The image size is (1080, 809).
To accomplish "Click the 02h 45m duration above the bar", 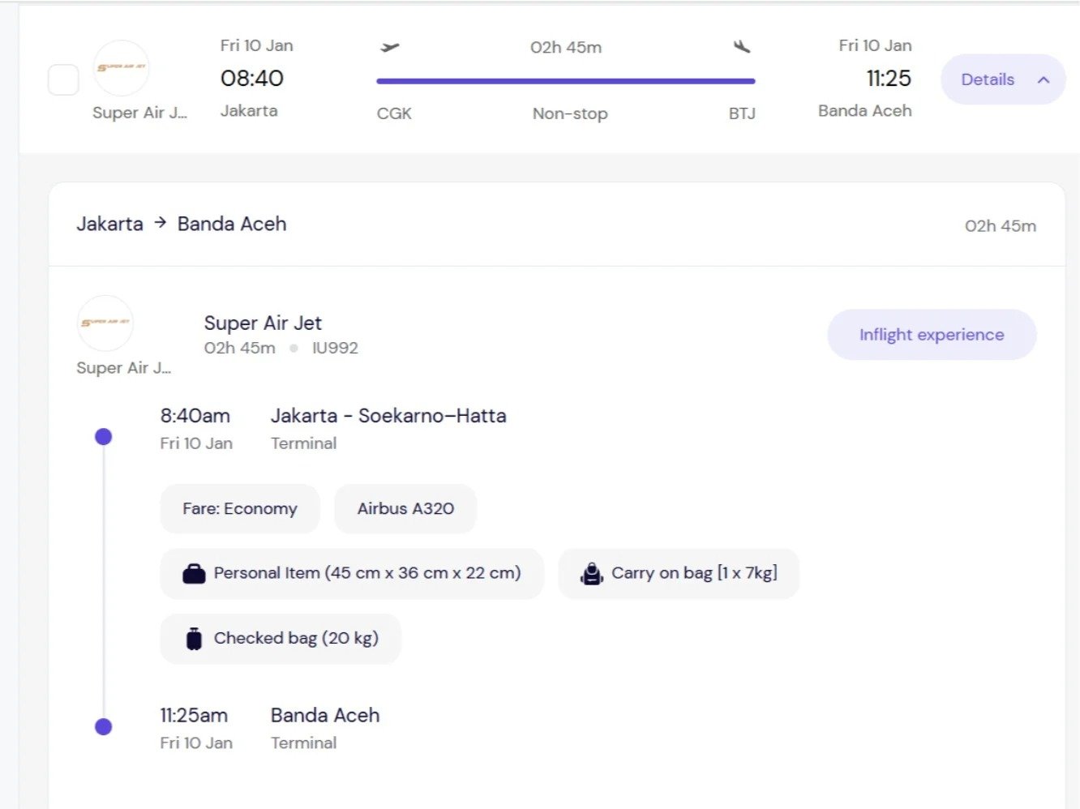I will [566, 47].
